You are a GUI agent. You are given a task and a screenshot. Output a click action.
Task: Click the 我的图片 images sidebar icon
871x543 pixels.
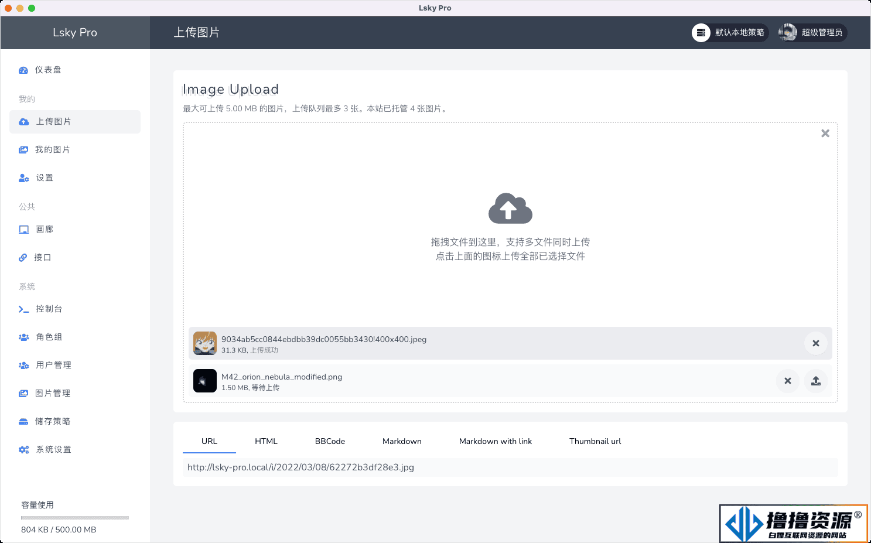click(x=23, y=150)
